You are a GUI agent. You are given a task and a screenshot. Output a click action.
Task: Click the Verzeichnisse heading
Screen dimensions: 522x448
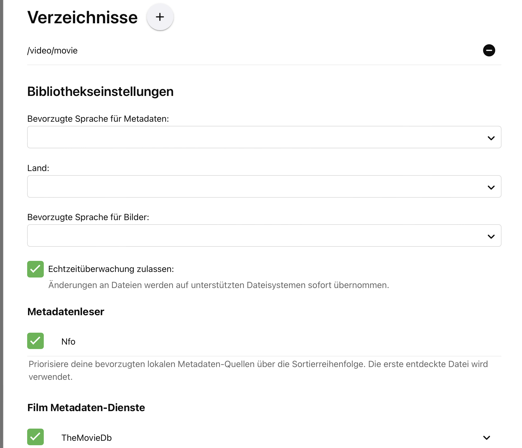tap(83, 17)
